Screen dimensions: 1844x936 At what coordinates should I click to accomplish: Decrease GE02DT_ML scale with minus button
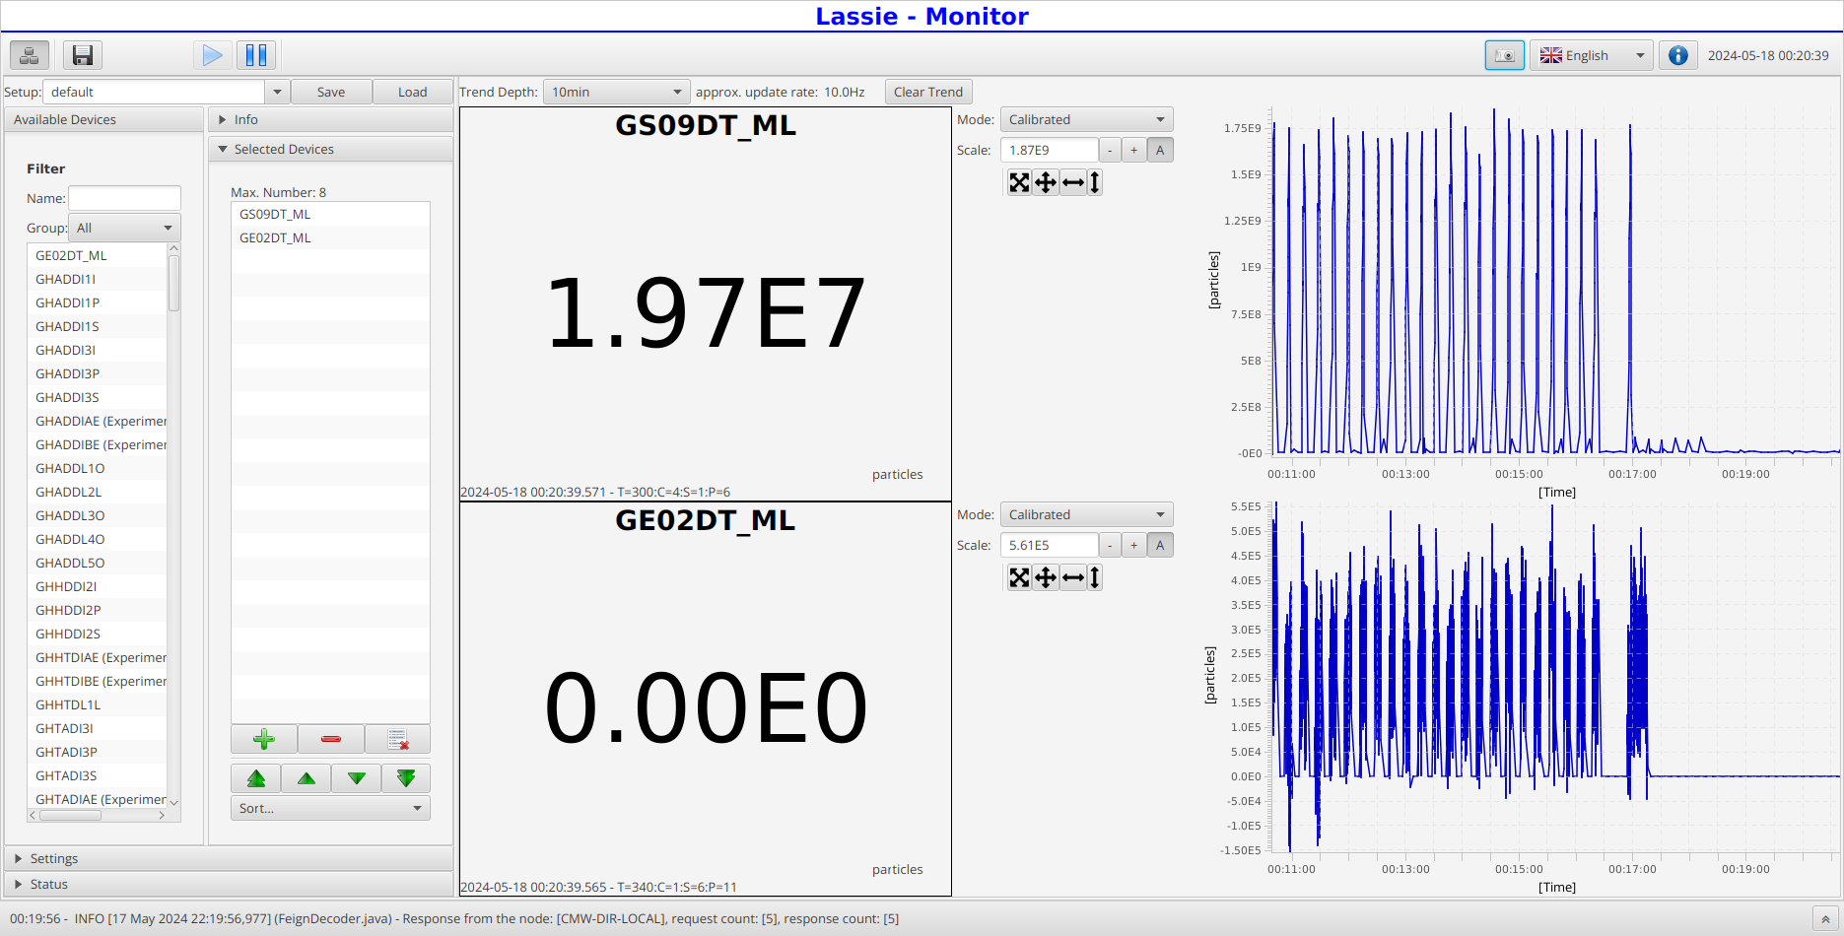tap(1110, 545)
